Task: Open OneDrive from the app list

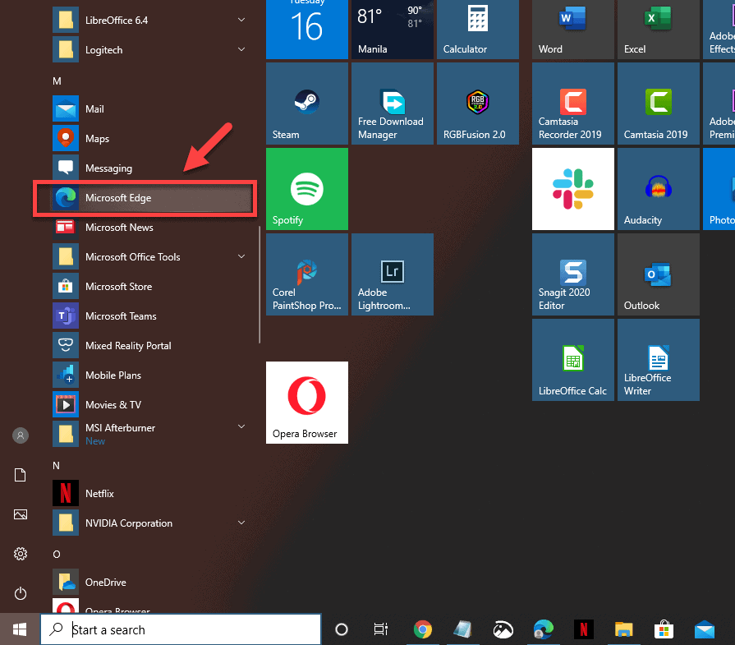Action: (150, 582)
